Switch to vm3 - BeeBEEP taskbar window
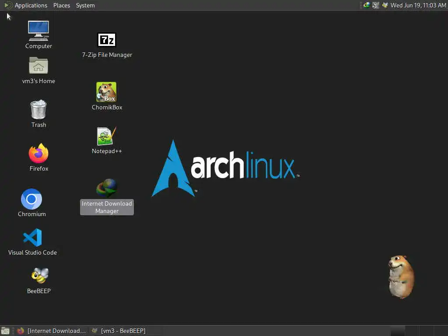This screenshot has width=448, height=336. pos(119,331)
